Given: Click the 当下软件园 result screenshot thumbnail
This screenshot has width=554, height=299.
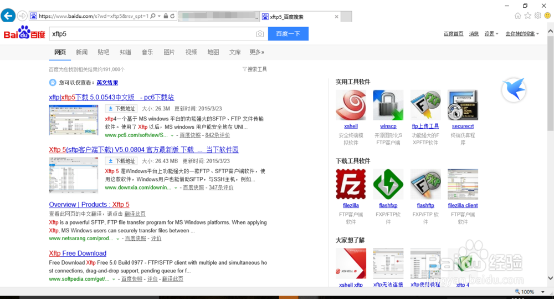Looking at the screenshot, I should click(74, 175).
